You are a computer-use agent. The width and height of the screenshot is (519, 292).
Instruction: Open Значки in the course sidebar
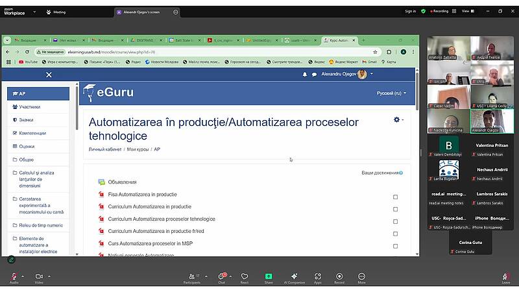[x=38, y=120]
